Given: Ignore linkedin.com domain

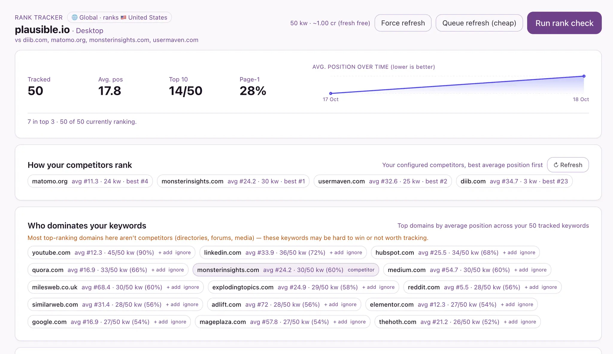Looking at the screenshot, I should pos(354,253).
